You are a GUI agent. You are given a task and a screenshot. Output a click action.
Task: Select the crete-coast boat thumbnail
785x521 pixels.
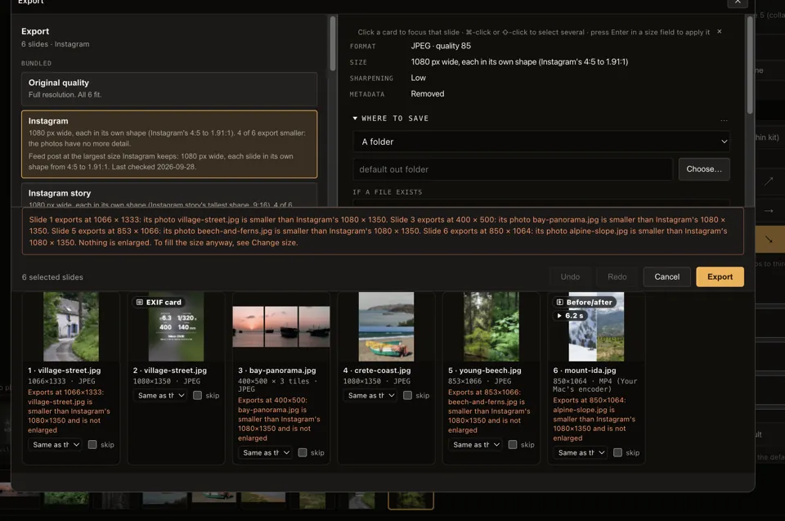pos(387,326)
